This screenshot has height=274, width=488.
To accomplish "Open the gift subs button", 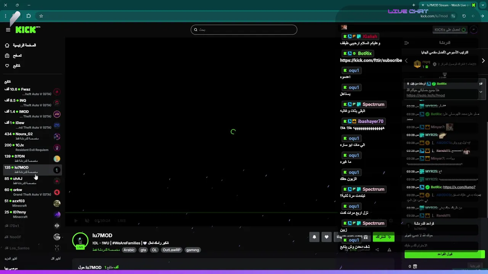I will (353, 237).
